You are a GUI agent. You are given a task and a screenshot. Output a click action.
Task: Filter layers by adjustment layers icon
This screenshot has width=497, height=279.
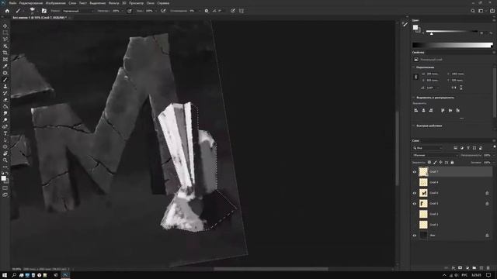[x=462, y=148]
